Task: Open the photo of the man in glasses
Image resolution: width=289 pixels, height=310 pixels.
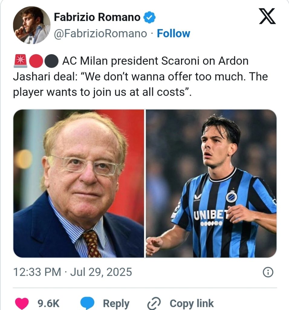Action: pyautogui.click(x=79, y=183)
